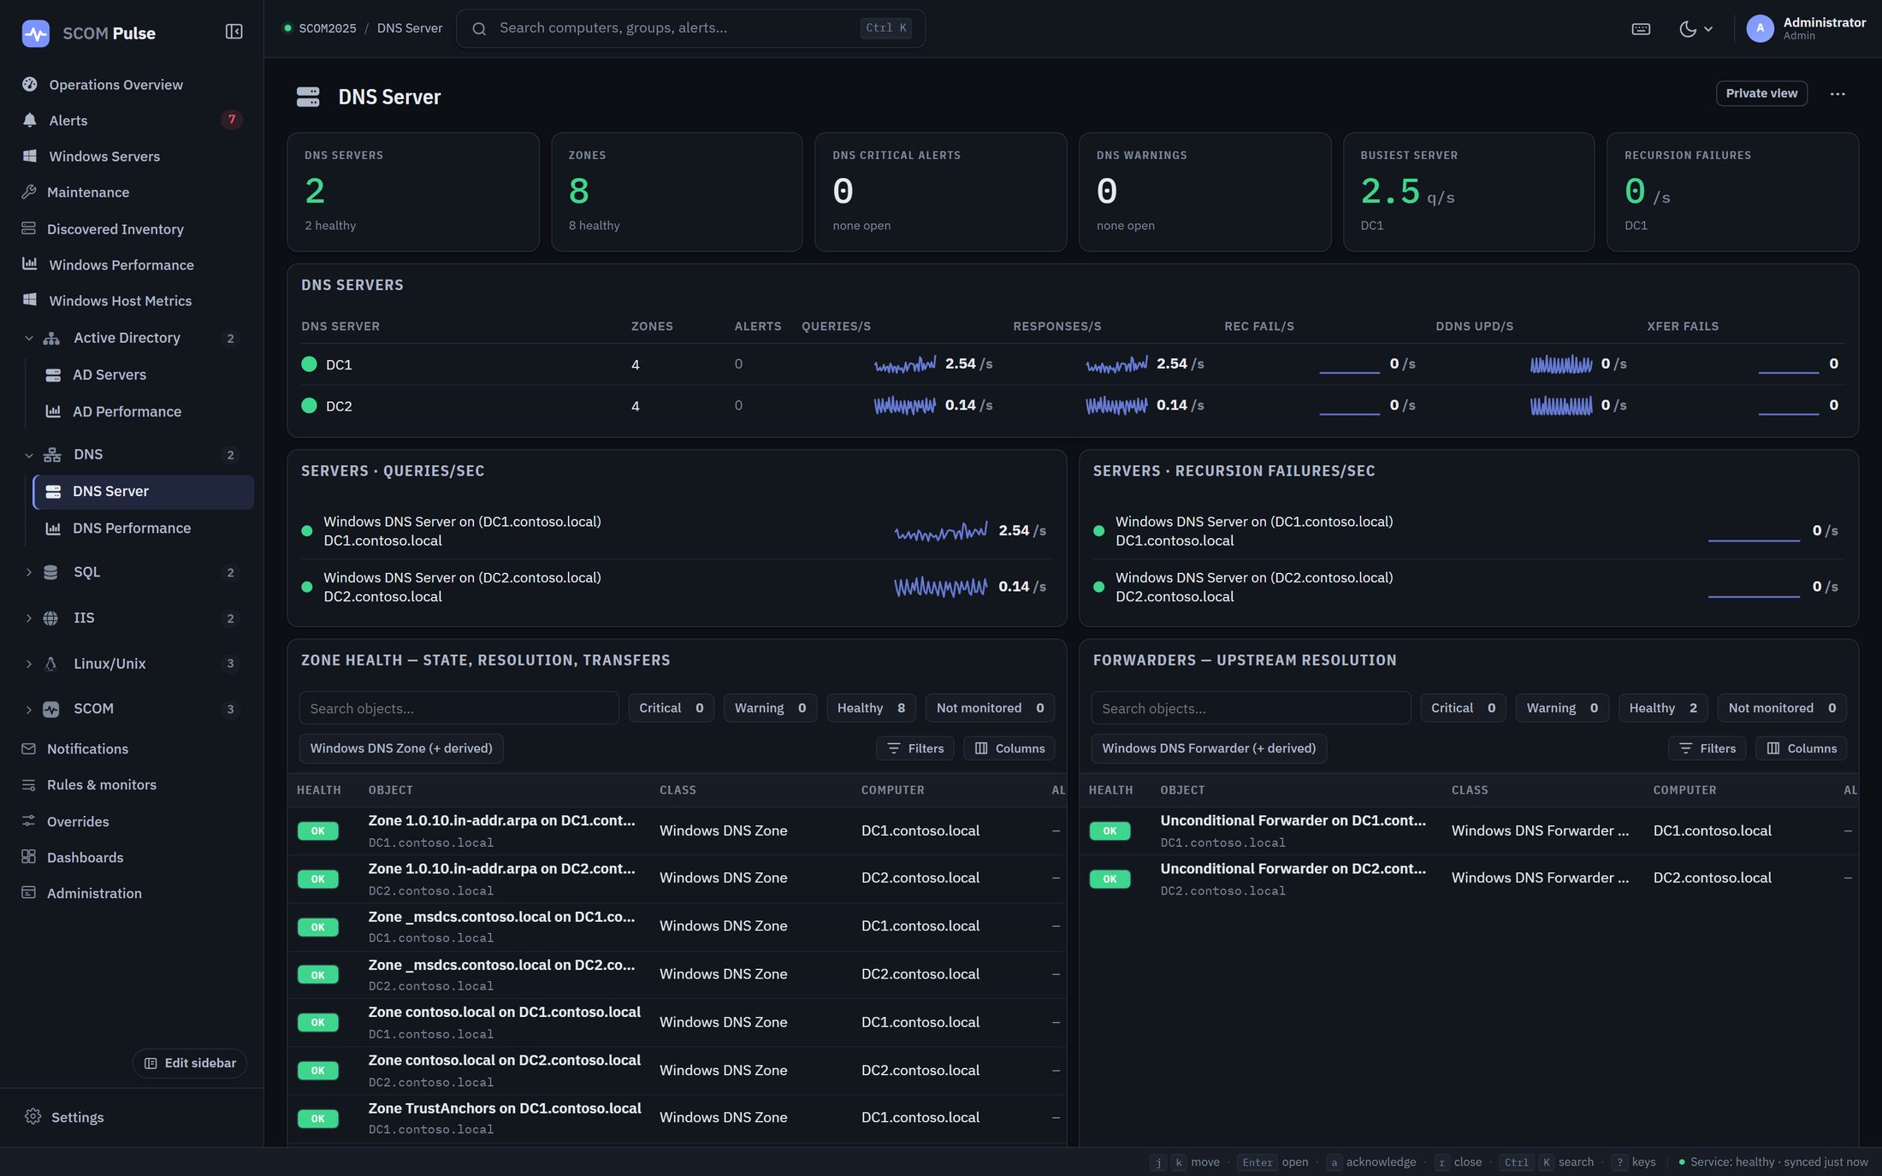Collapse the Active Directory group
The width and height of the screenshot is (1882, 1176).
(x=29, y=339)
